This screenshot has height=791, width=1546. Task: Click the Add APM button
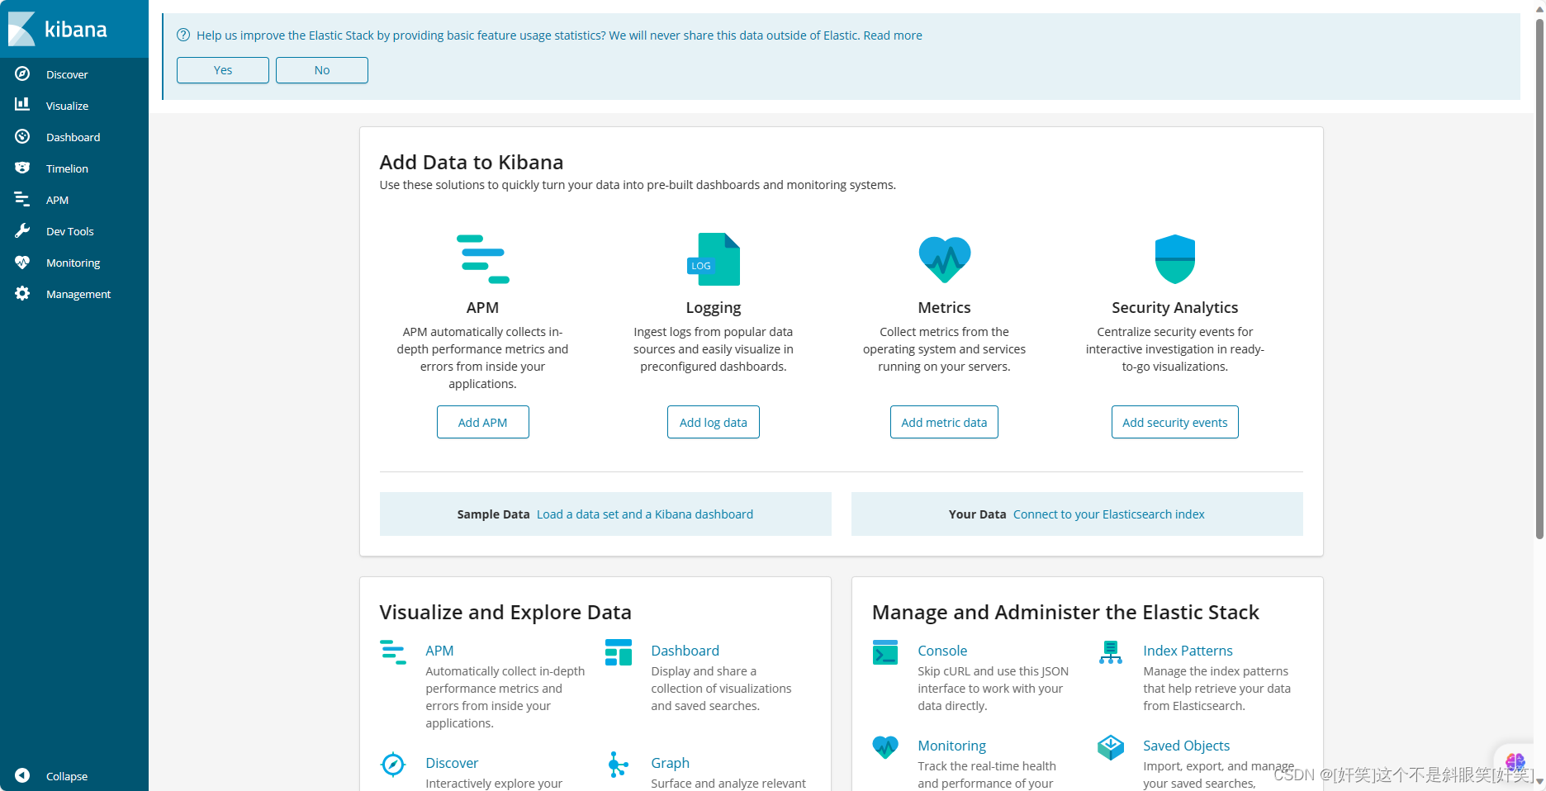(x=483, y=422)
